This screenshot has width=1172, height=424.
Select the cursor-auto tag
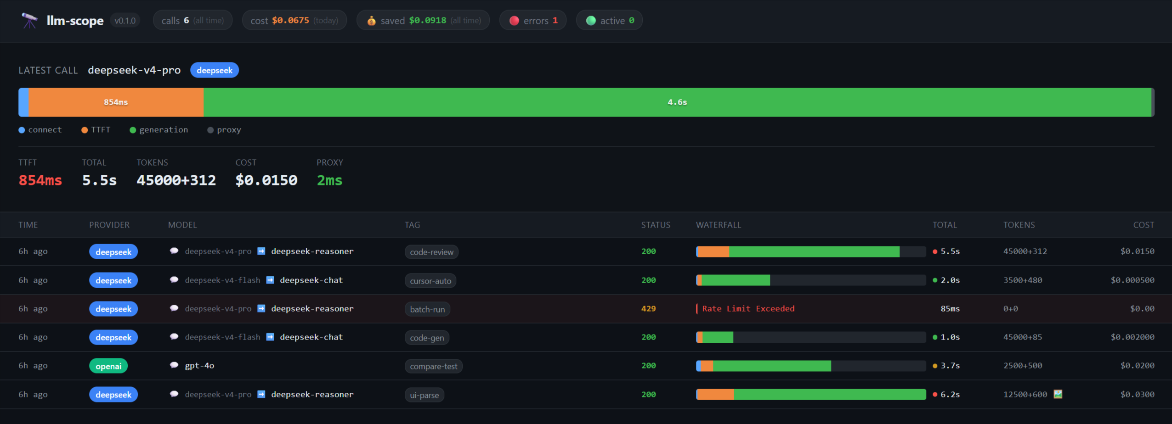430,281
